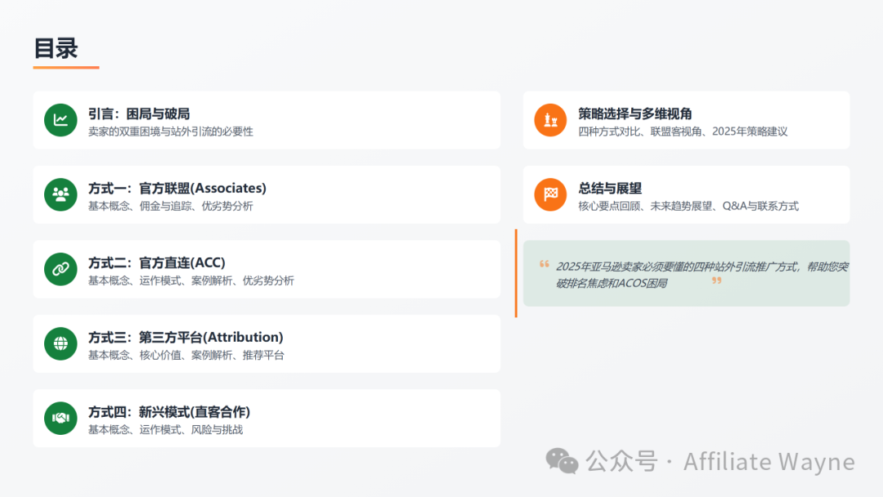Click the chess pieces icon beside 策略选择
Viewport: 883px width, 497px height.
(x=550, y=120)
